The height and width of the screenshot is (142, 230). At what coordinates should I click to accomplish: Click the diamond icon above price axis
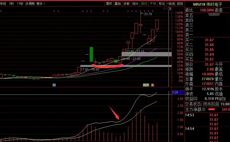click(165, 9)
